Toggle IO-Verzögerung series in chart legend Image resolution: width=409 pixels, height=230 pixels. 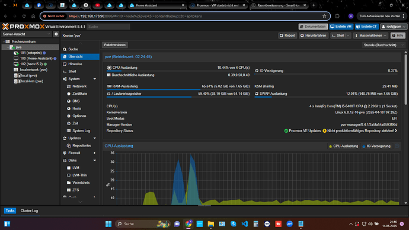point(376,146)
